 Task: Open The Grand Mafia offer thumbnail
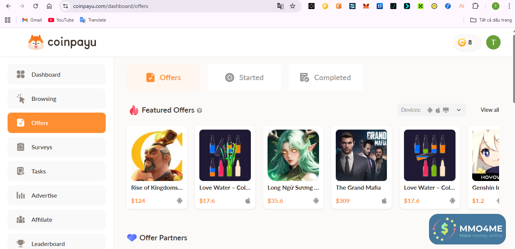click(x=362, y=155)
